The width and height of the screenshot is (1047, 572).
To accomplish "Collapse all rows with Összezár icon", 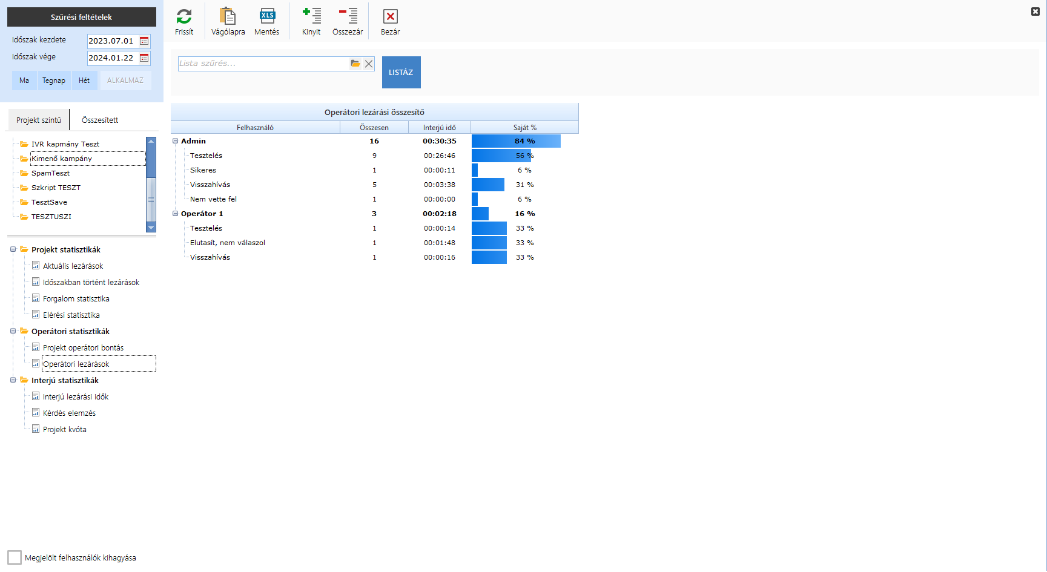I will click(x=348, y=16).
